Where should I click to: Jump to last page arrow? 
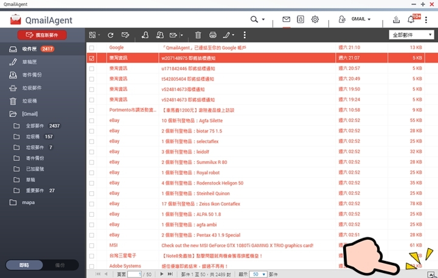click(170, 274)
